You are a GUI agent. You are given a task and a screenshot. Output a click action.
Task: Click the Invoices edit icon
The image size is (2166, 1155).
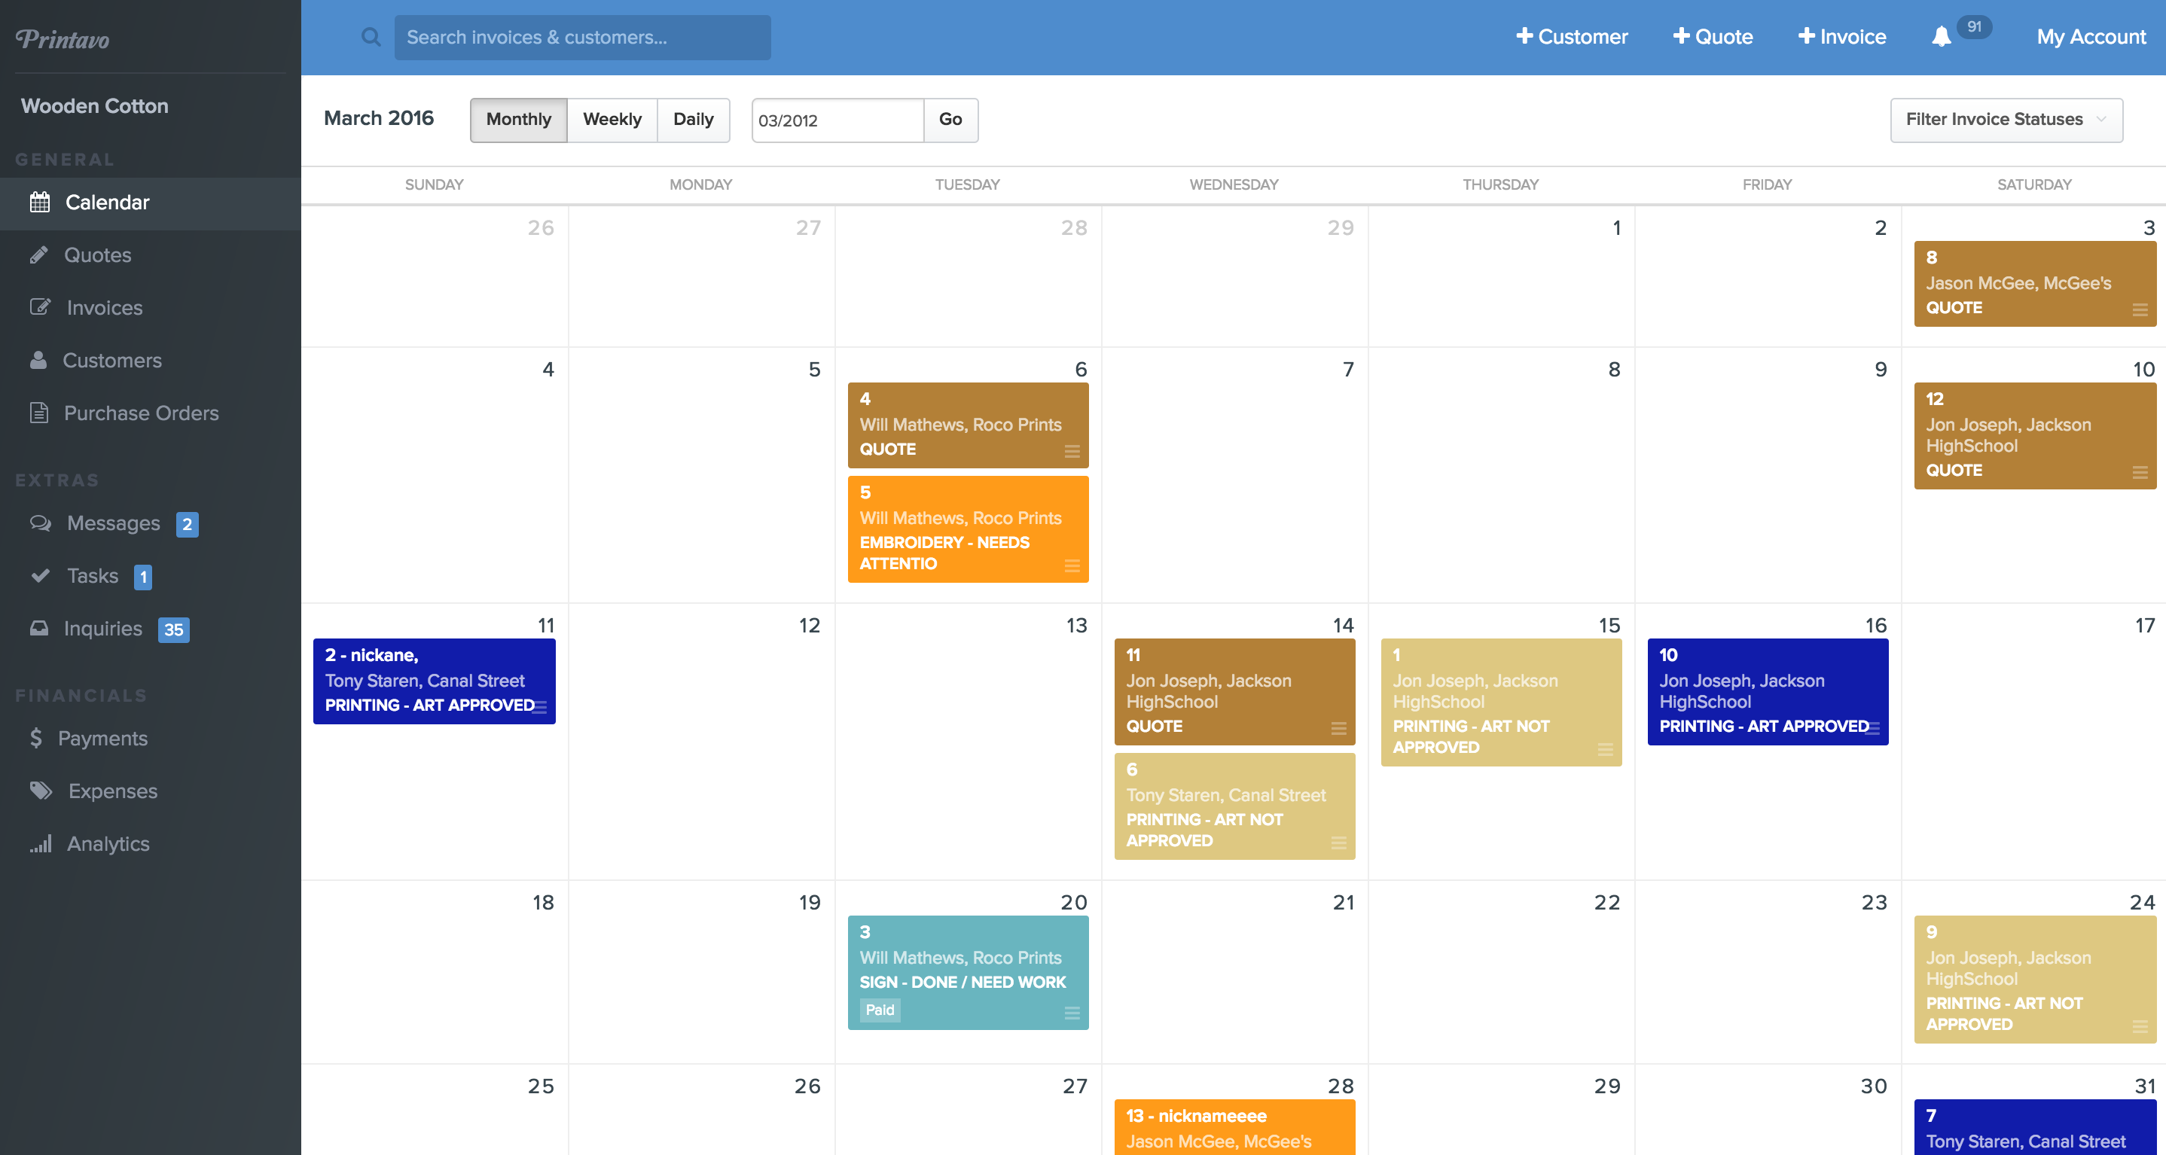41,307
